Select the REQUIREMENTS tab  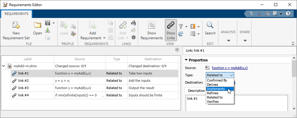pyautogui.click(x=16, y=14)
